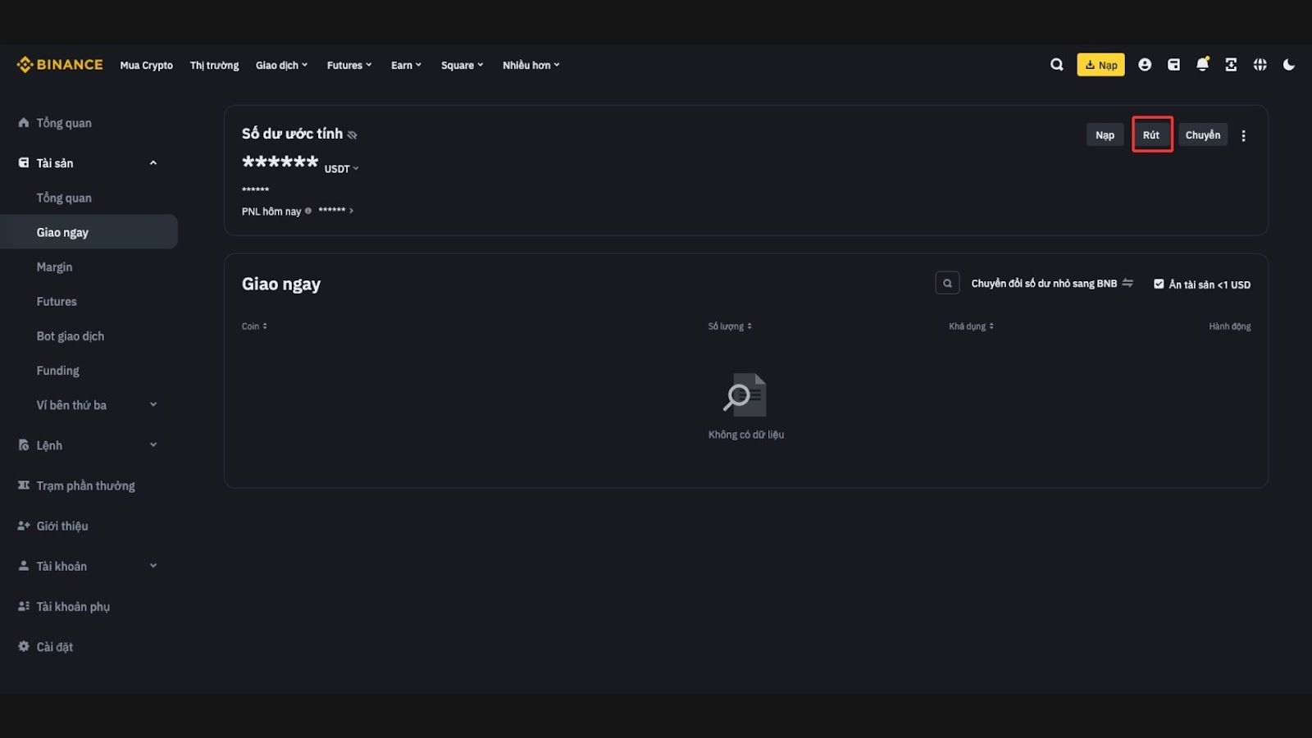1312x738 pixels.
Task: Sort by Khả dụng column header
Action: 971,326
